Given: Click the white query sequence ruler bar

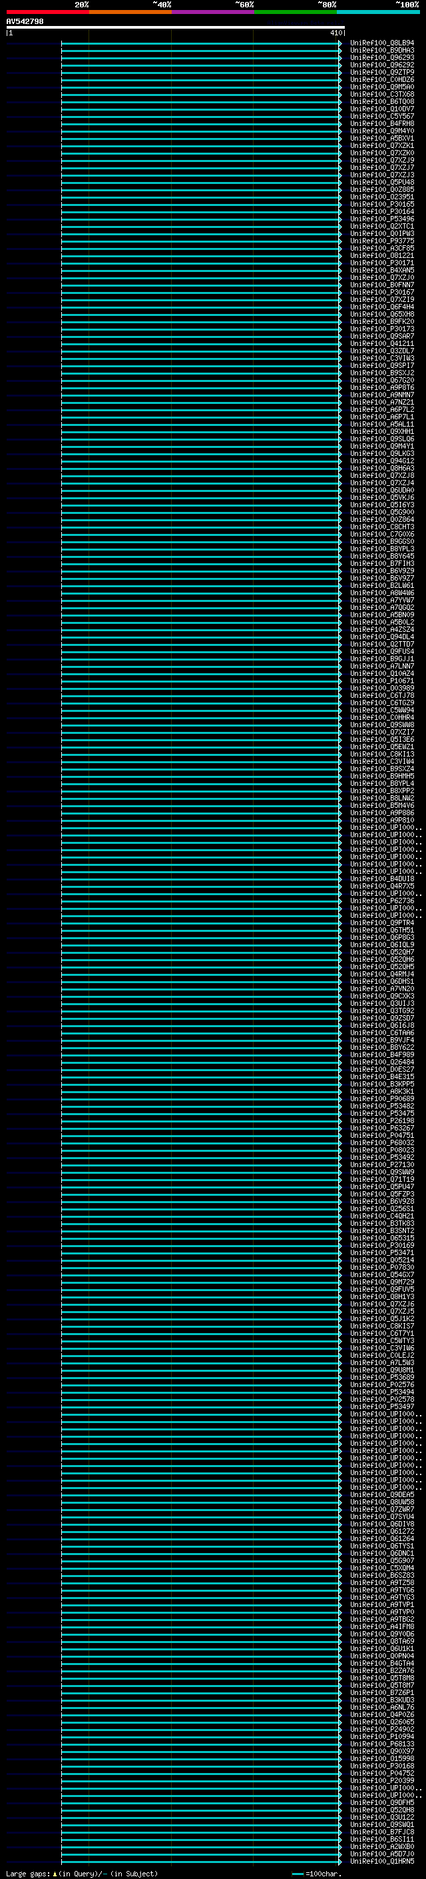Looking at the screenshot, I should pyautogui.click(x=176, y=28).
